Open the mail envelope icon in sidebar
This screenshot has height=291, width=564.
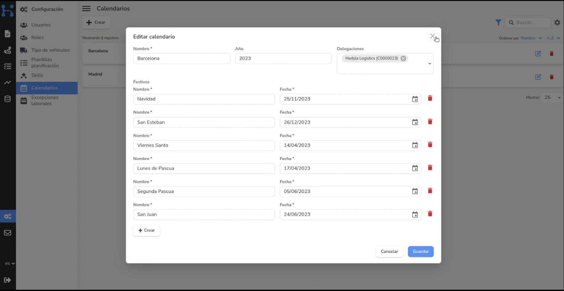point(7,232)
